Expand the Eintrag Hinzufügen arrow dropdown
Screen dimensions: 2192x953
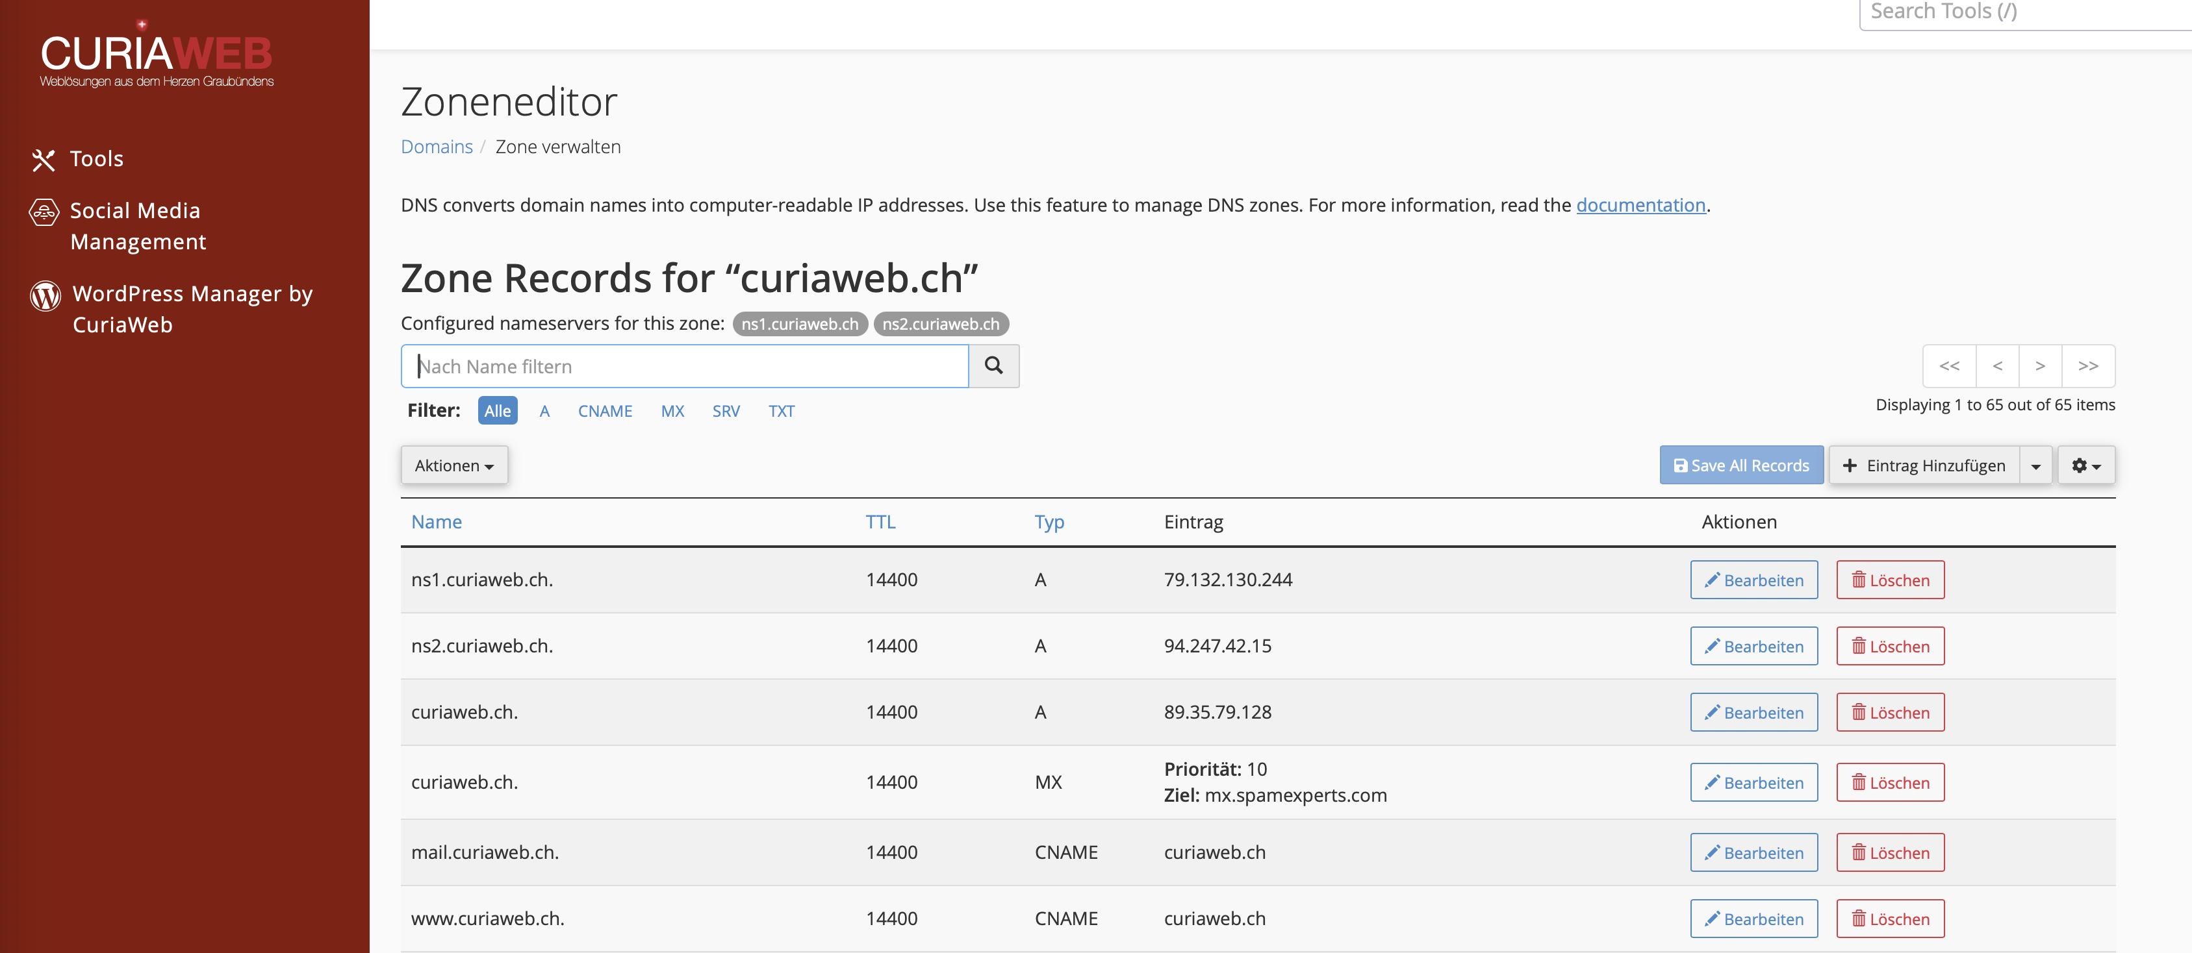[2035, 465]
